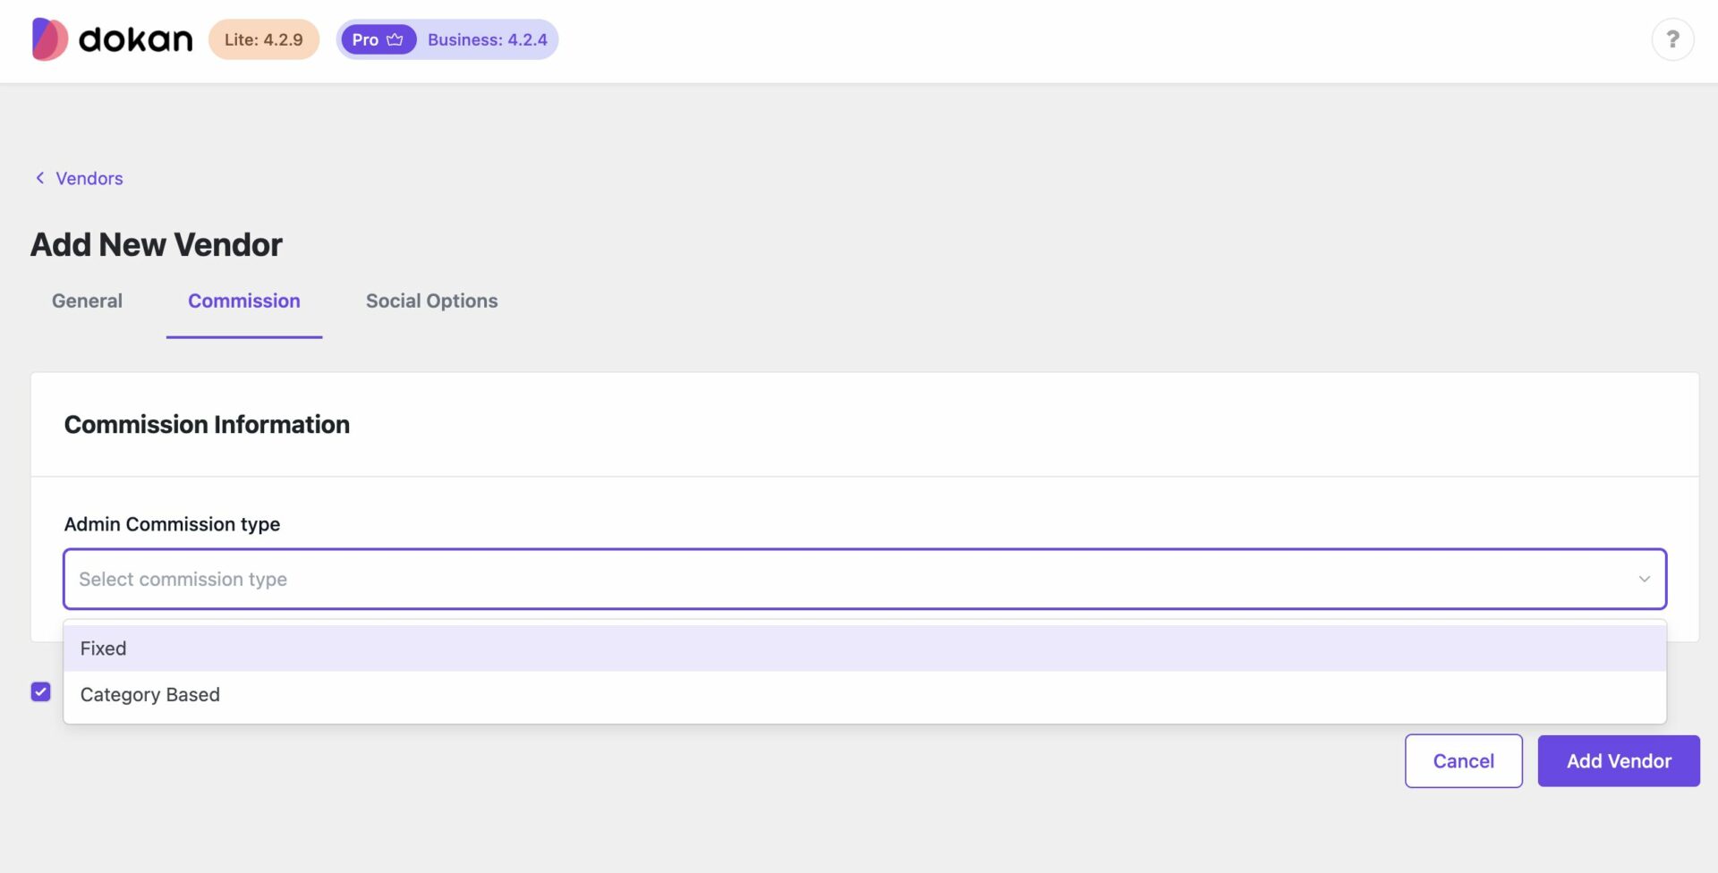Image resolution: width=1718 pixels, height=873 pixels.
Task: Click the Add Vendor button
Action: point(1619,760)
